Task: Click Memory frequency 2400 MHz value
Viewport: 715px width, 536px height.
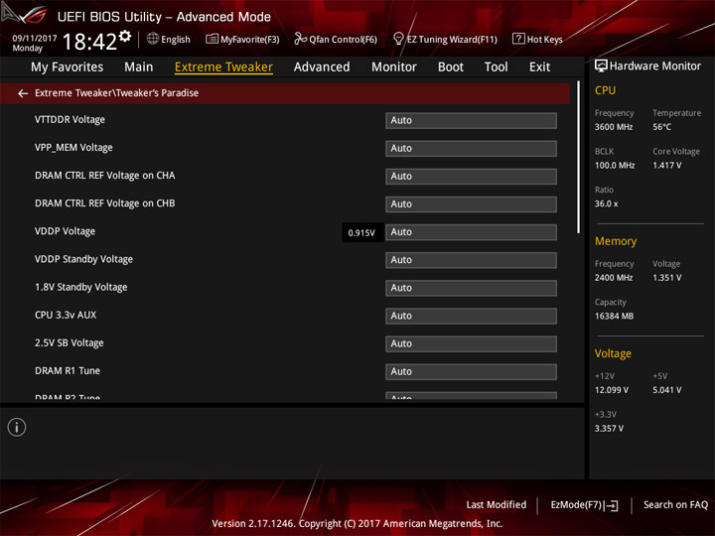Action: 614,278
